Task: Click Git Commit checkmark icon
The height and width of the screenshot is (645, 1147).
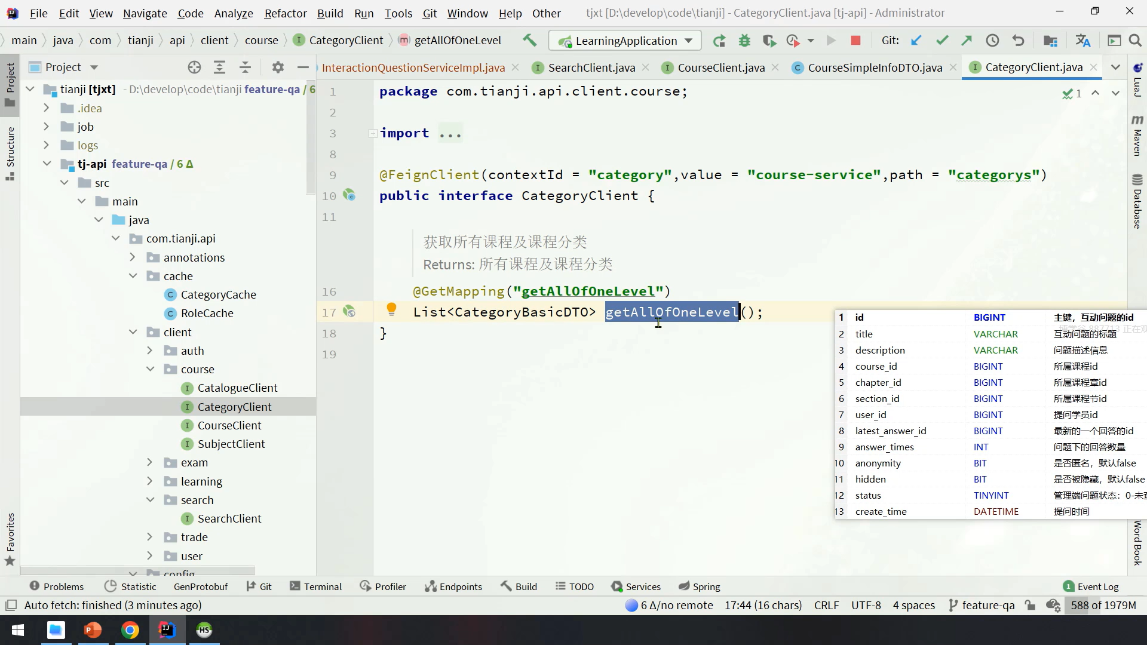Action: (x=942, y=41)
